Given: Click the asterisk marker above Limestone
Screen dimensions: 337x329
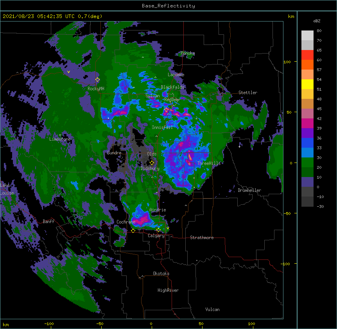Looking at the screenshot, I should coord(60,135).
